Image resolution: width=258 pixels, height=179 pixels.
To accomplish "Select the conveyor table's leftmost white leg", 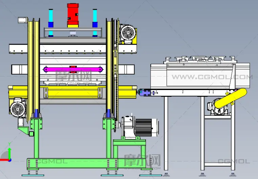I will tap(166, 134).
